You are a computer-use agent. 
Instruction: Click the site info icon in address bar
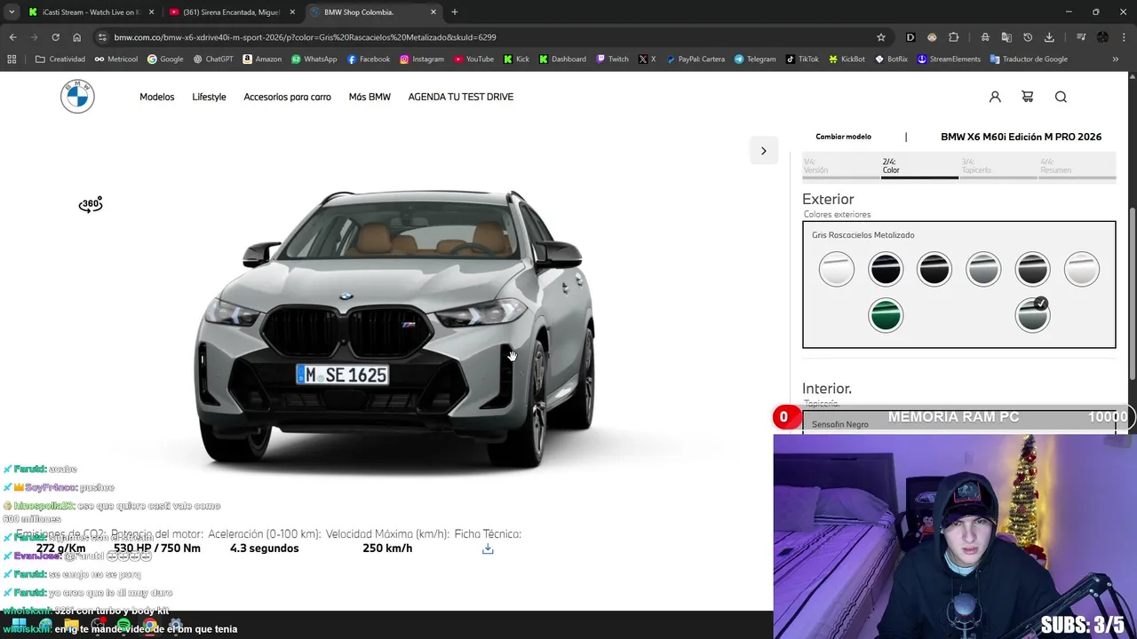(x=102, y=37)
